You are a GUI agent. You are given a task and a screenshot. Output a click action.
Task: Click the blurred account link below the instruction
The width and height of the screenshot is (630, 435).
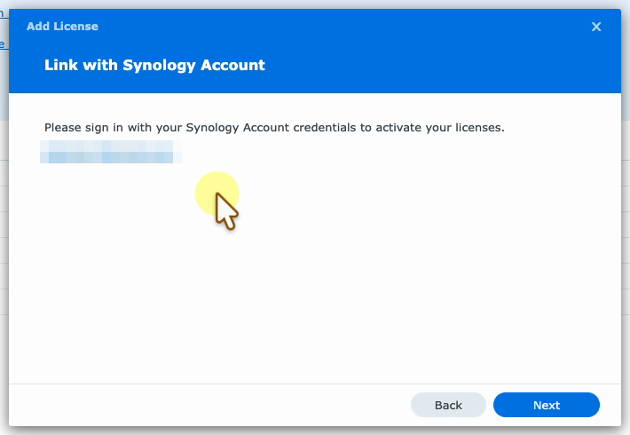(x=111, y=152)
